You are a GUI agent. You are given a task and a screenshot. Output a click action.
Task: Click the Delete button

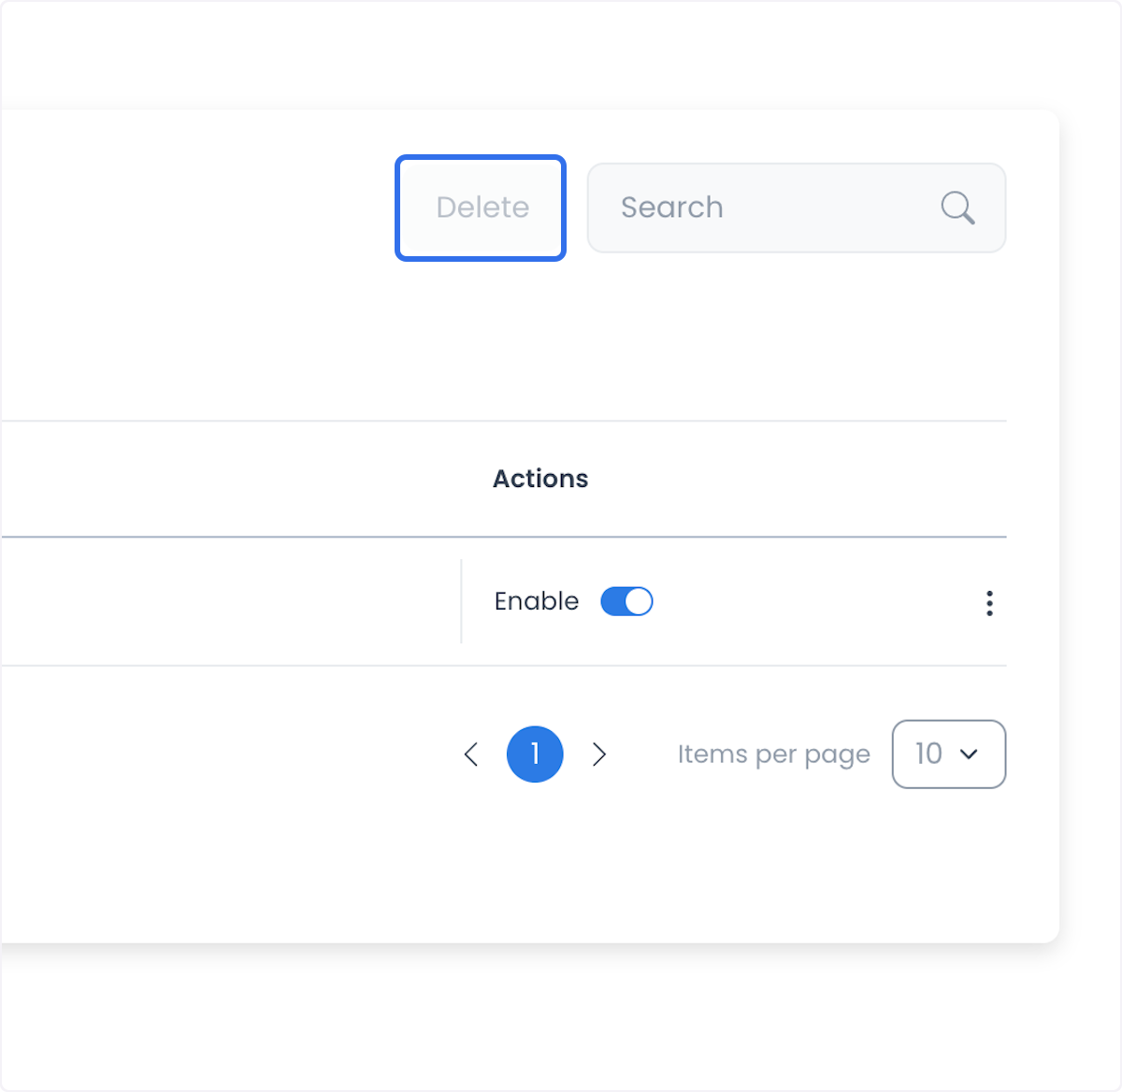click(481, 208)
